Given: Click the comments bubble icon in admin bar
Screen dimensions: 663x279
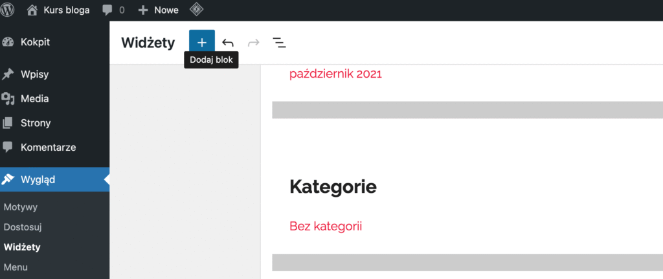Looking at the screenshot, I should (x=107, y=10).
